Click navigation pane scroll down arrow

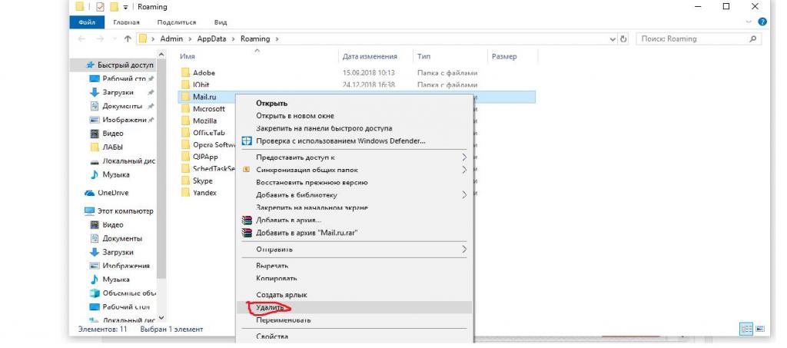(x=161, y=318)
